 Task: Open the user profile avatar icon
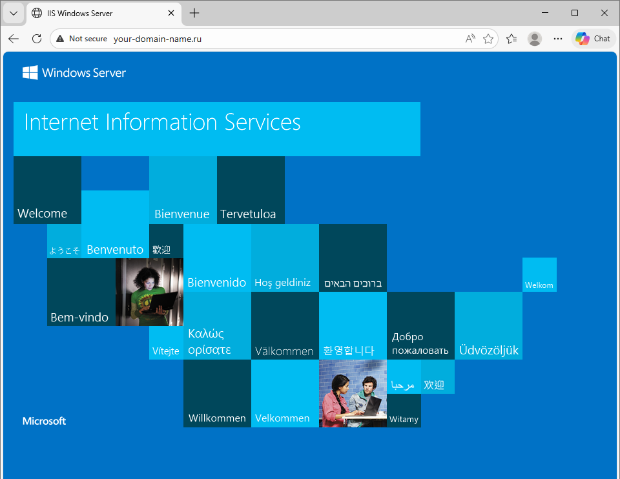(x=535, y=39)
